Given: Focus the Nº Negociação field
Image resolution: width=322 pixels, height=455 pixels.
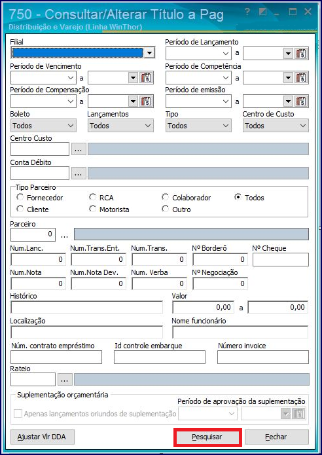Looking at the screenshot, I should point(220,283).
